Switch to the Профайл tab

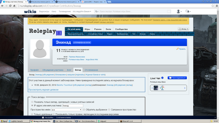(35, 70)
